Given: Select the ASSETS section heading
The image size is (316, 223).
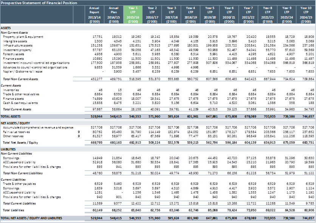Looking at the screenshot, I should (x=6, y=28).
